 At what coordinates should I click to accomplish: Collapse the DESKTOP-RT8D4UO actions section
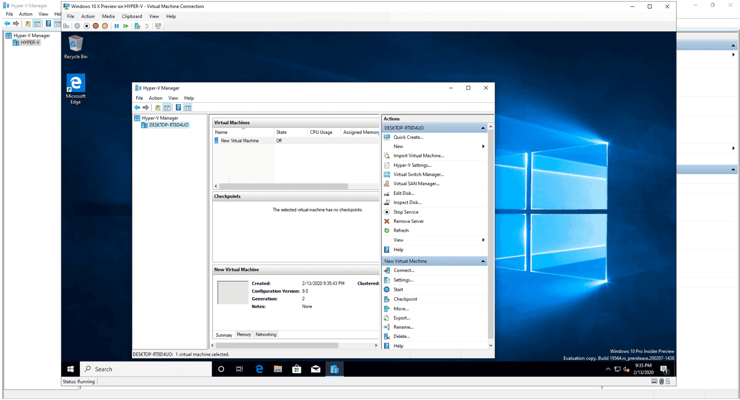[483, 128]
